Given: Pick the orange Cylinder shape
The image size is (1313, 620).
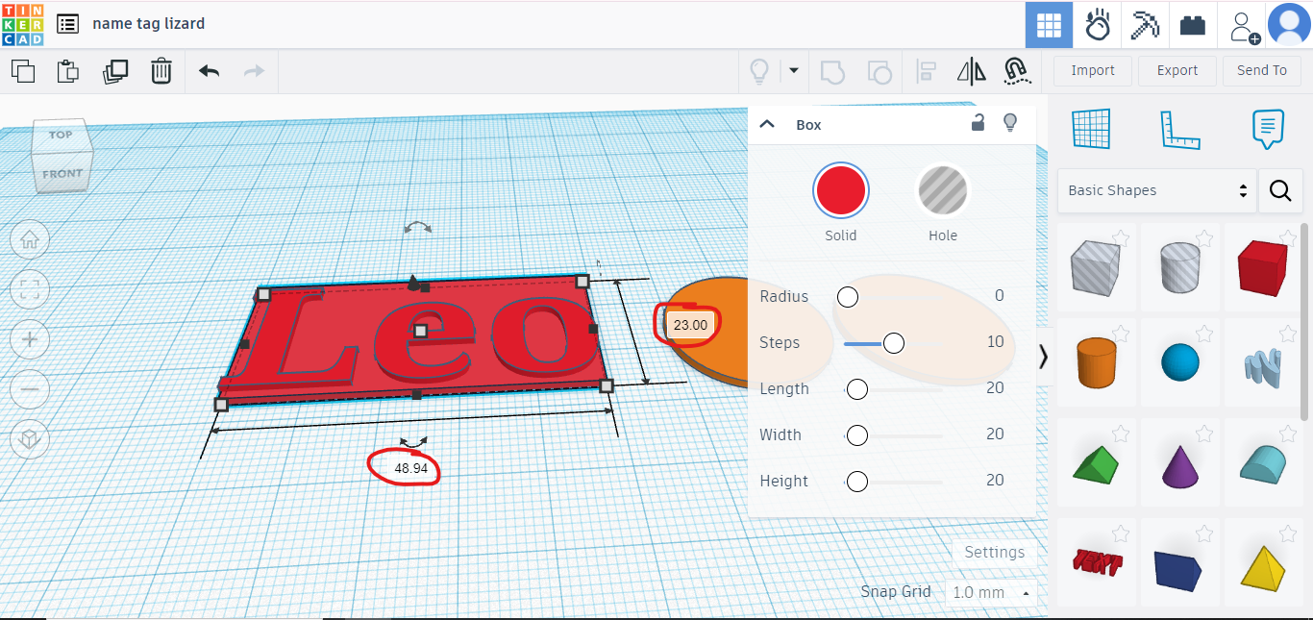Looking at the screenshot, I should tap(1096, 362).
